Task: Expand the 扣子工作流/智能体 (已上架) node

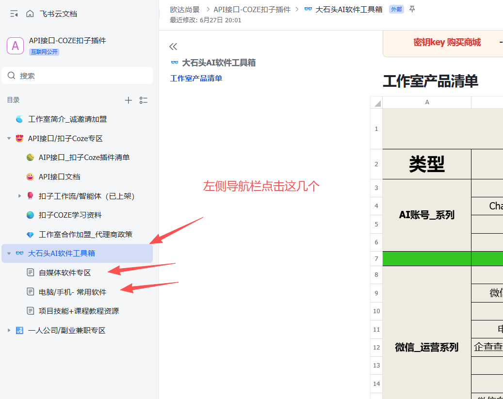Action: click(x=20, y=196)
